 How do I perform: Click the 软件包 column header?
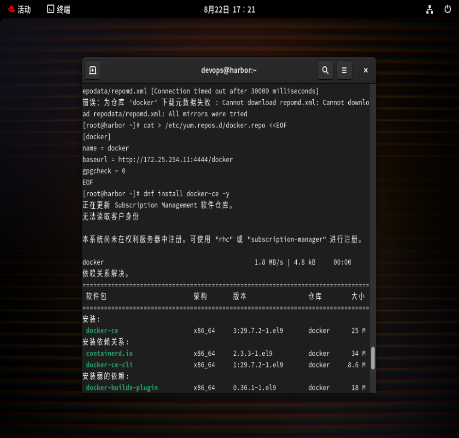(96, 296)
